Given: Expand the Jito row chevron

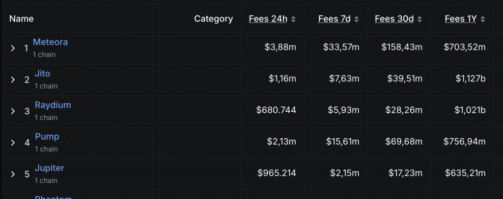Looking at the screenshot, I should click(x=13, y=80).
